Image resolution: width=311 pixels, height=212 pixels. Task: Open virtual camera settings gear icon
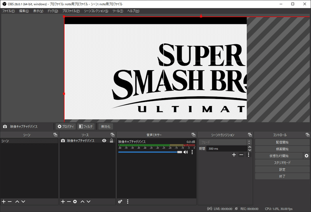pos(306,156)
